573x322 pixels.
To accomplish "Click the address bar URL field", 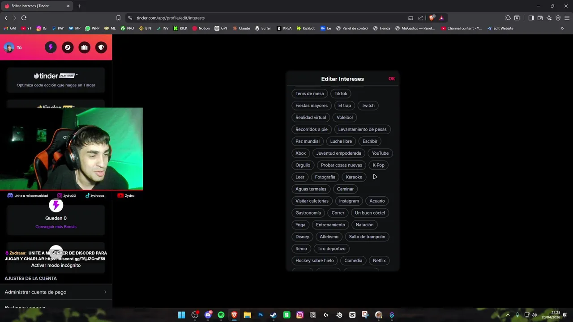I will click(269, 18).
